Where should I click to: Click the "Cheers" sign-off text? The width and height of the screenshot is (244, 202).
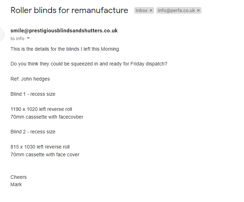[x=19, y=177]
